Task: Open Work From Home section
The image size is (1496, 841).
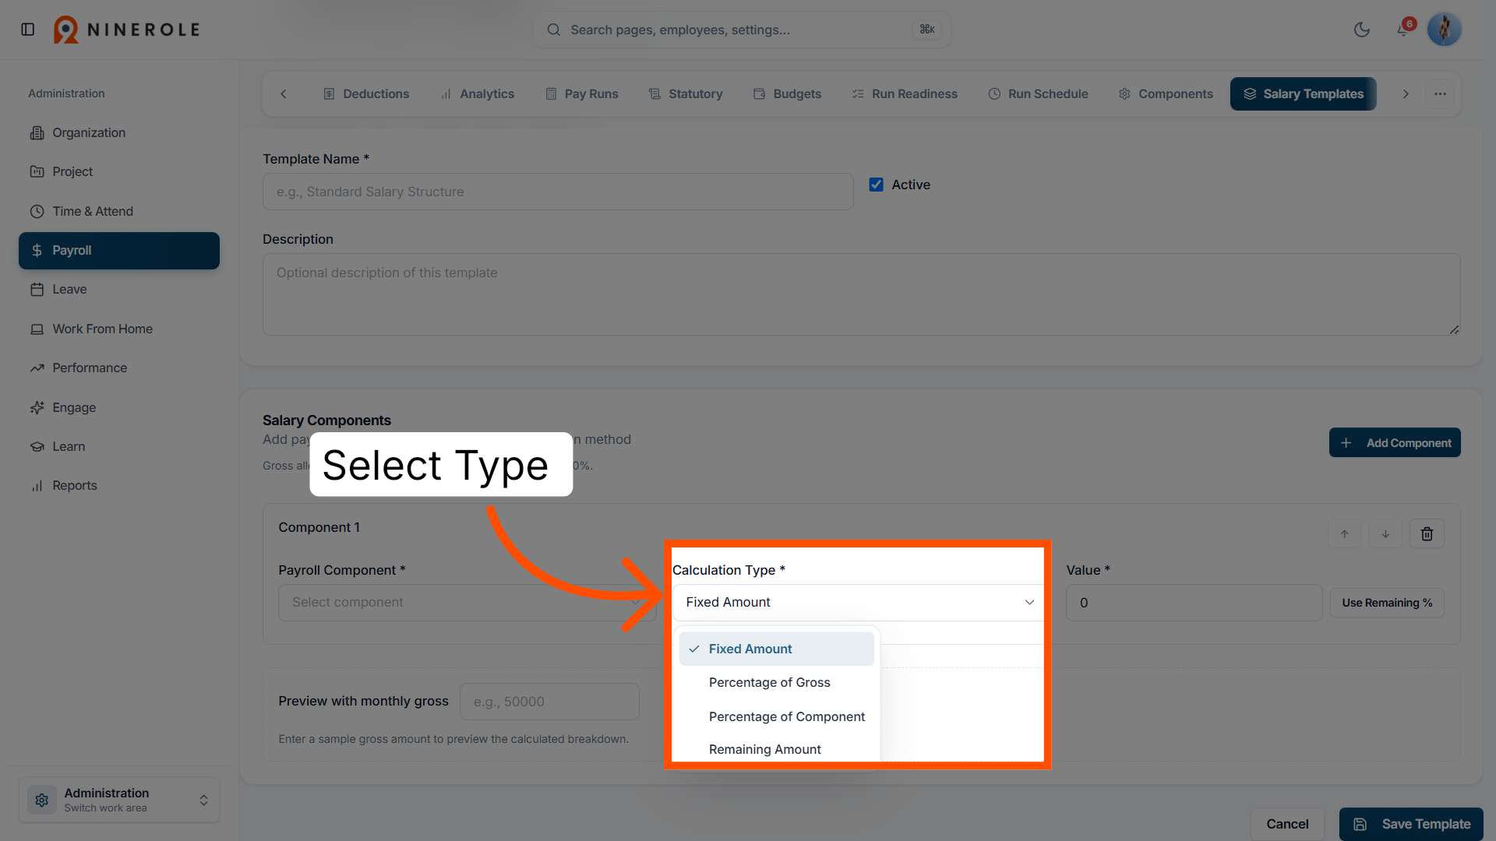Action: (119, 329)
